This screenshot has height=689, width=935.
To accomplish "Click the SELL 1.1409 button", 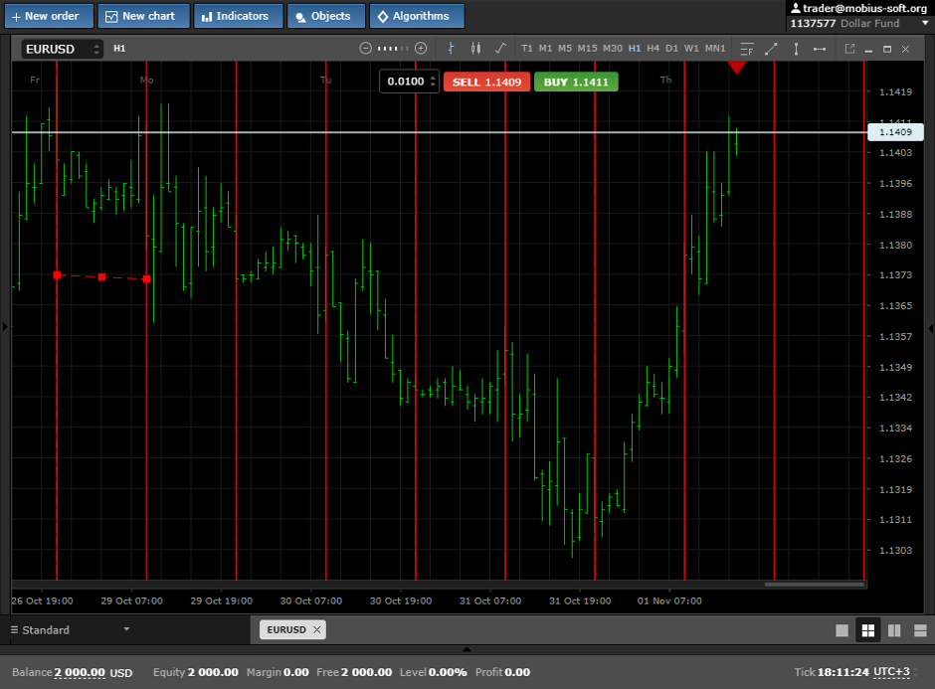I will coord(486,82).
